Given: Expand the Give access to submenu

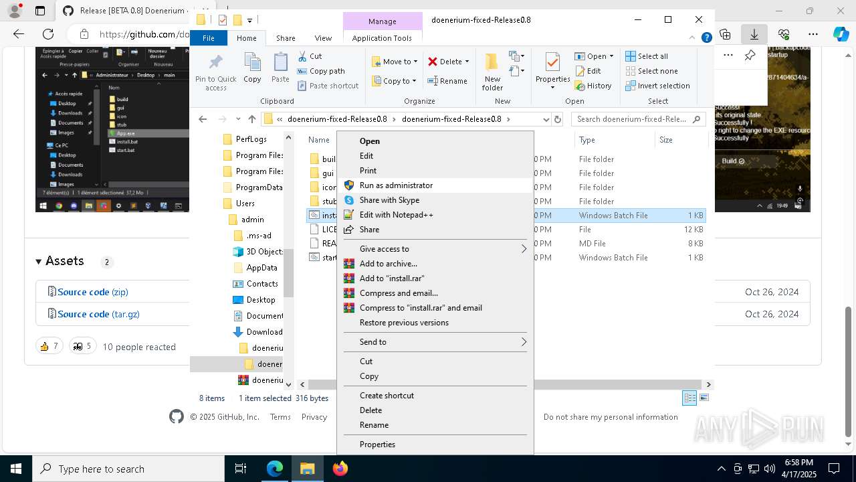Looking at the screenshot, I should [435, 249].
